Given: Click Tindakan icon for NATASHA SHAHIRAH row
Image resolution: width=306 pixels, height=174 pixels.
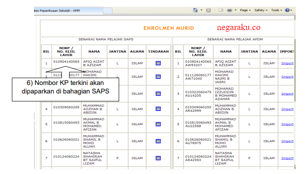Looking at the screenshot, I should (x=158, y=158).
